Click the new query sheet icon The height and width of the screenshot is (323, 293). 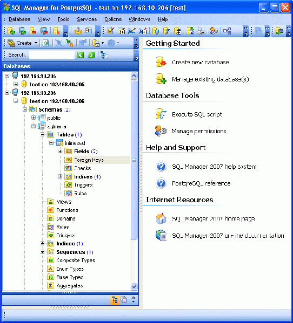coord(122,31)
